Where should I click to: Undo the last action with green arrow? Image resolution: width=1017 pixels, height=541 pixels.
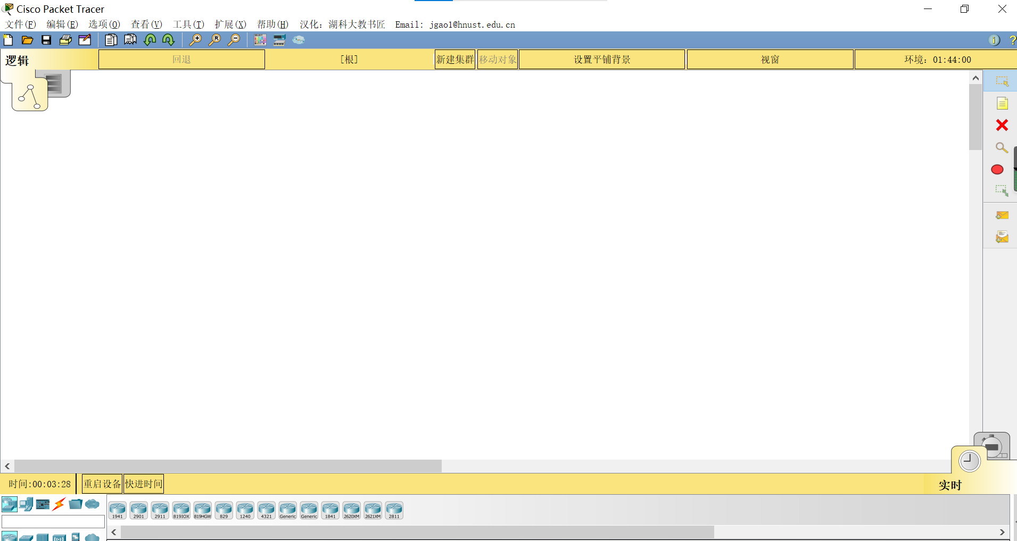pos(150,40)
